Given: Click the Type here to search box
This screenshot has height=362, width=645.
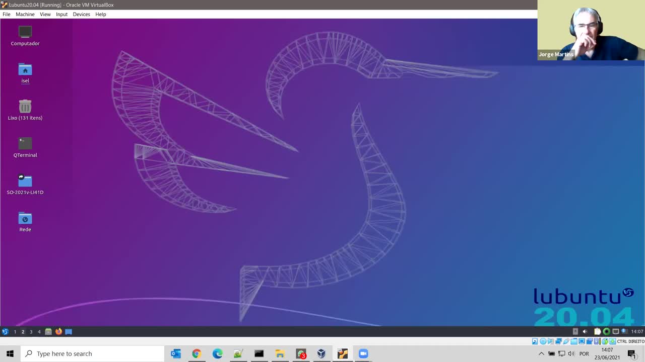Looking at the screenshot, I should pyautogui.click(x=93, y=353).
